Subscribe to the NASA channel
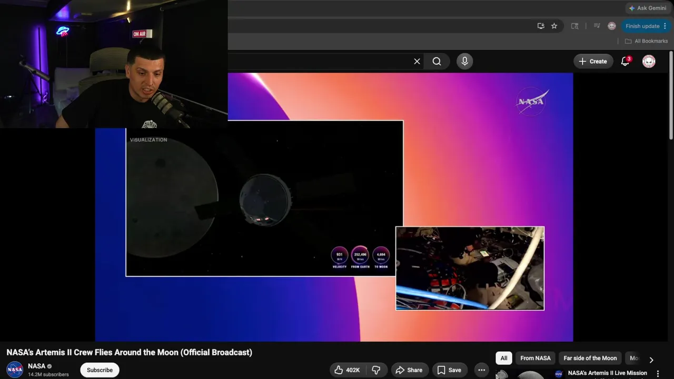674x379 pixels. click(100, 370)
